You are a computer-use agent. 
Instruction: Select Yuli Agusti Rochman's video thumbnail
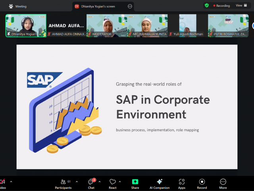(x=188, y=25)
